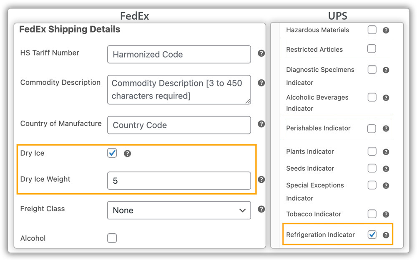Tick Special Exceptions Indicator checkbox

point(372,185)
